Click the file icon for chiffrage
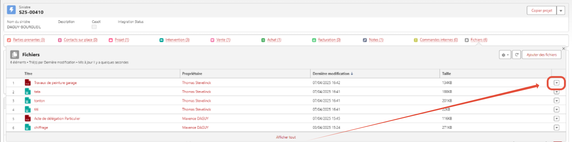This screenshot has width=572, height=142. pos(28,128)
